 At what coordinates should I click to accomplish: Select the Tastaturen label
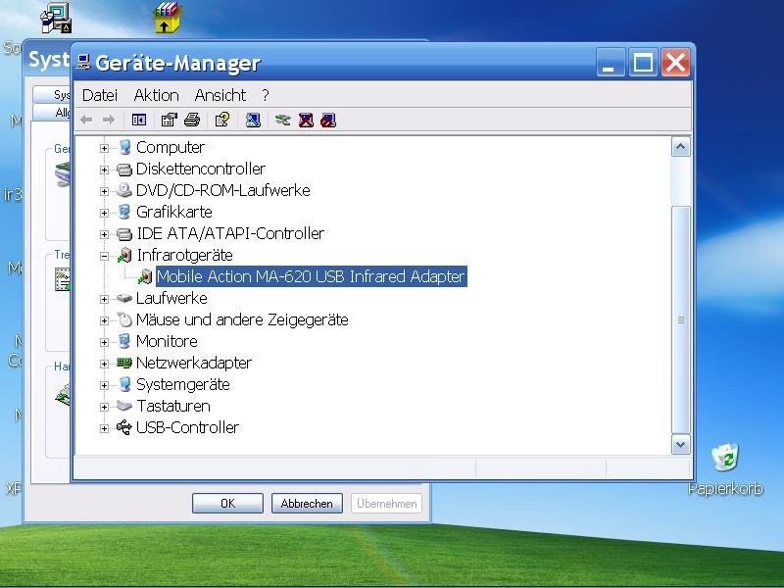point(173,406)
